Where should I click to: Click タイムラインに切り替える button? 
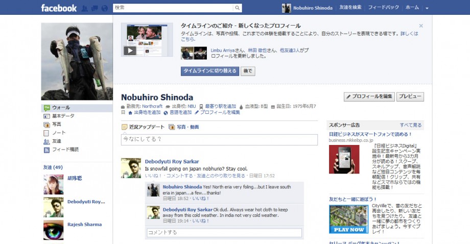pyautogui.click(x=210, y=71)
